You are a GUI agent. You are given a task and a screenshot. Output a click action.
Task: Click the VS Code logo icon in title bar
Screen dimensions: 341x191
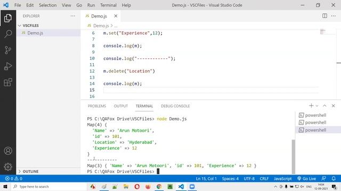click(6, 5)
